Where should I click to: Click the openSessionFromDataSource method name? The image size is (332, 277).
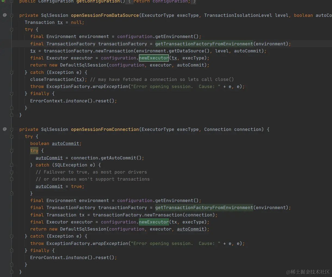[x=105, y=15]
